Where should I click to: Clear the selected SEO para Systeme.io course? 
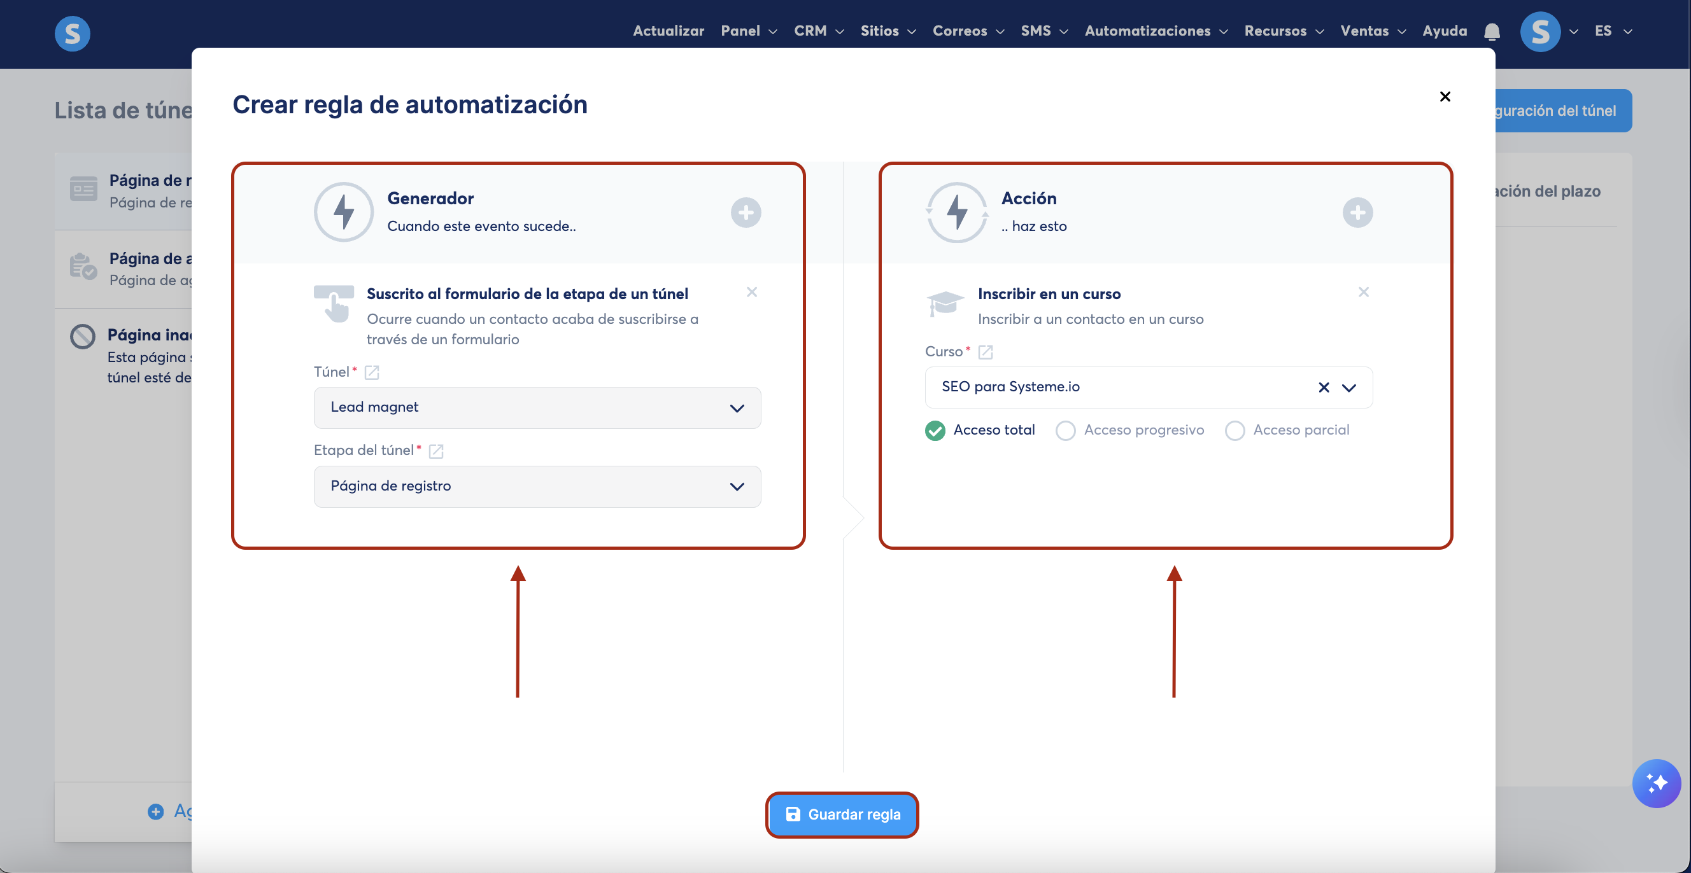[1324, 388]
